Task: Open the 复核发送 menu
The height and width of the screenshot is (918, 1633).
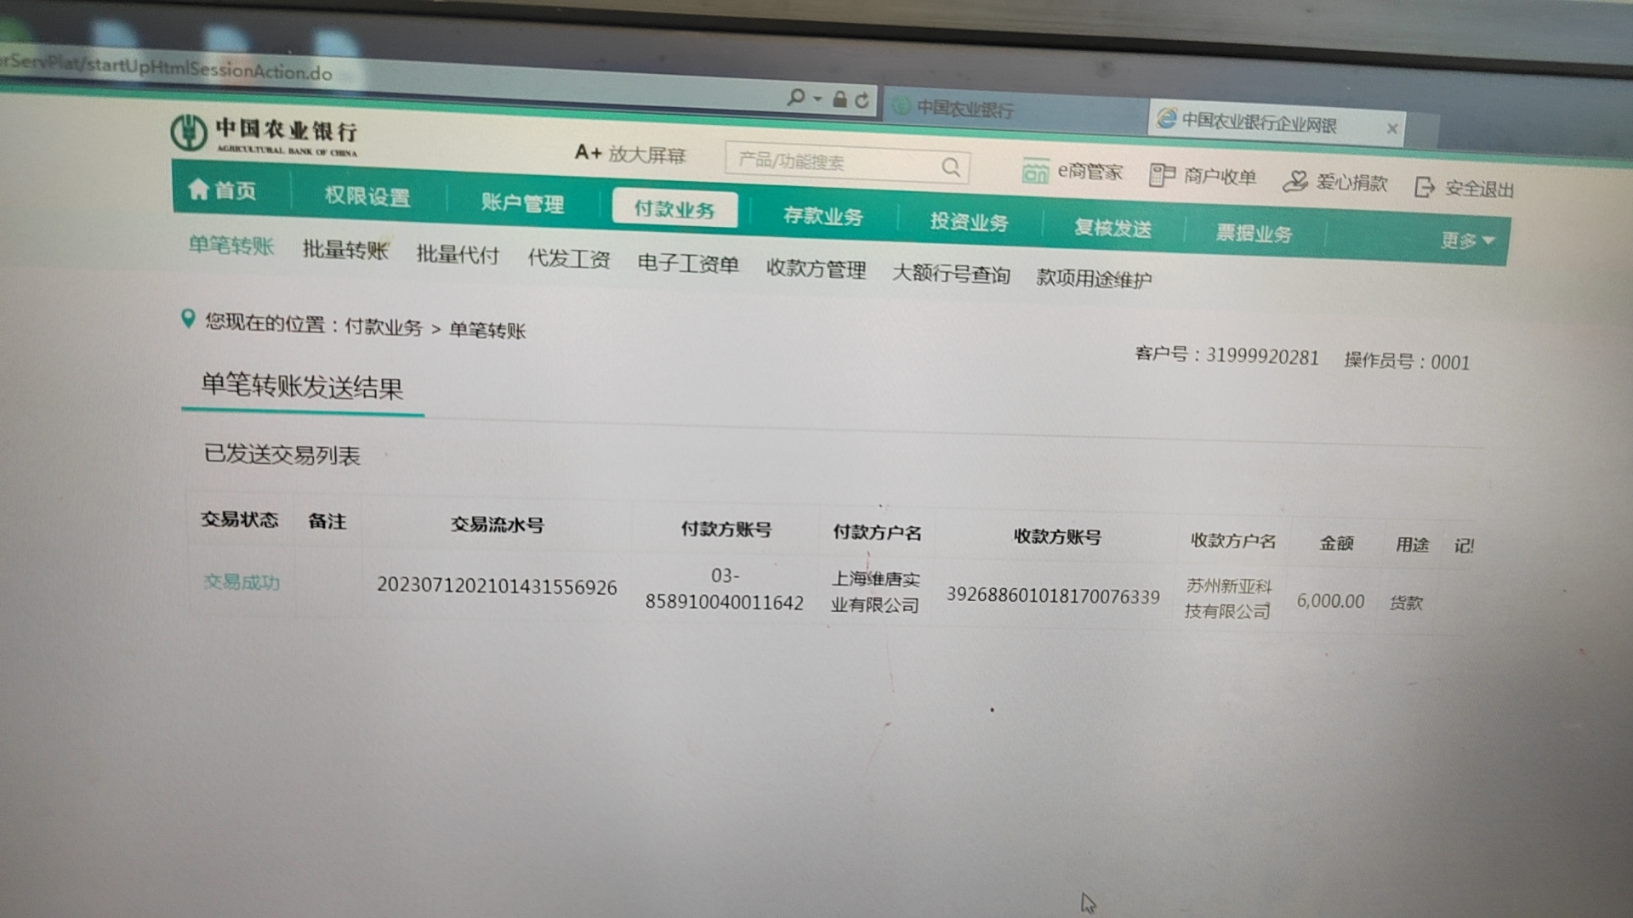Action: tap(1112, 228)
